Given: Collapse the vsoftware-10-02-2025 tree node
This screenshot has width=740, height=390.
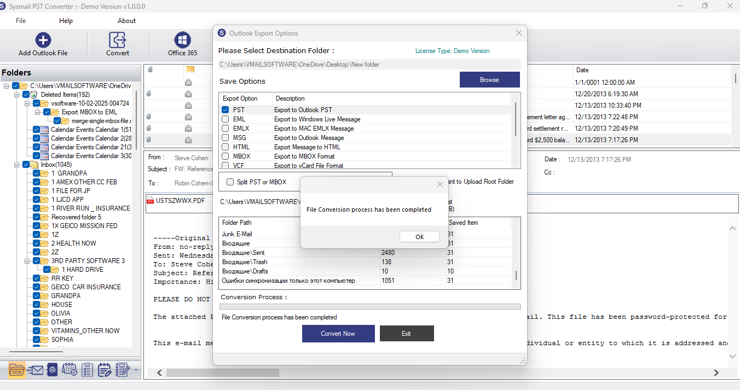Looking at the screenshot, I should (27, 103).
